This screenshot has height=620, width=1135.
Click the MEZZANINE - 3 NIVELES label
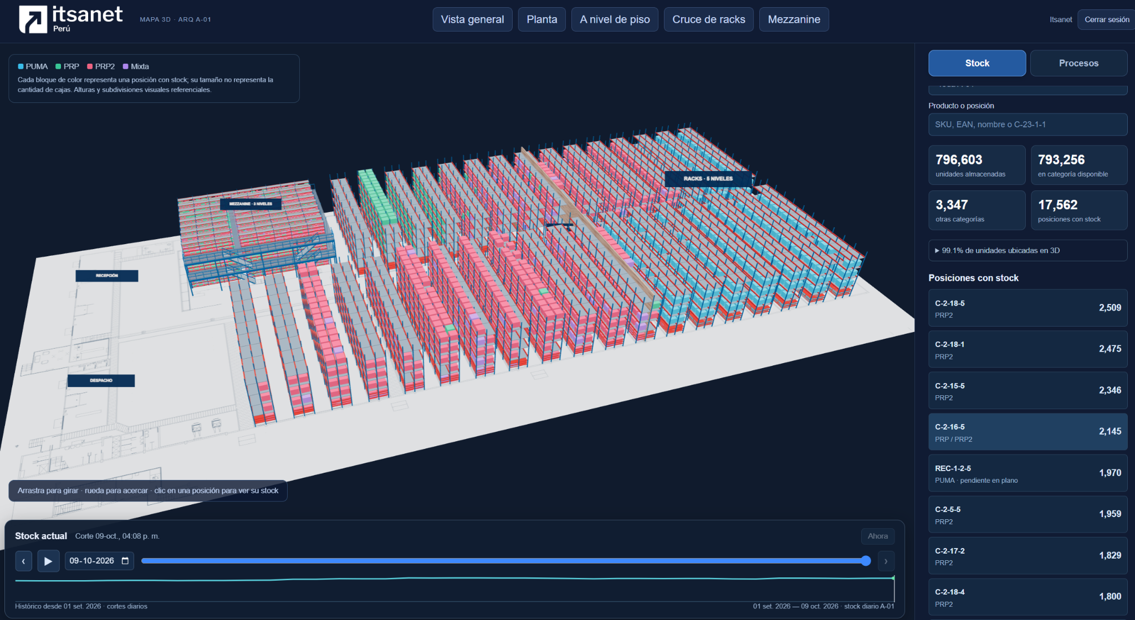(250, 204)
